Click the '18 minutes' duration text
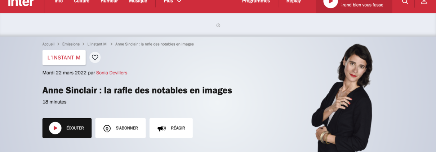This screenshot has height=152, width=436. pos(54,102)
